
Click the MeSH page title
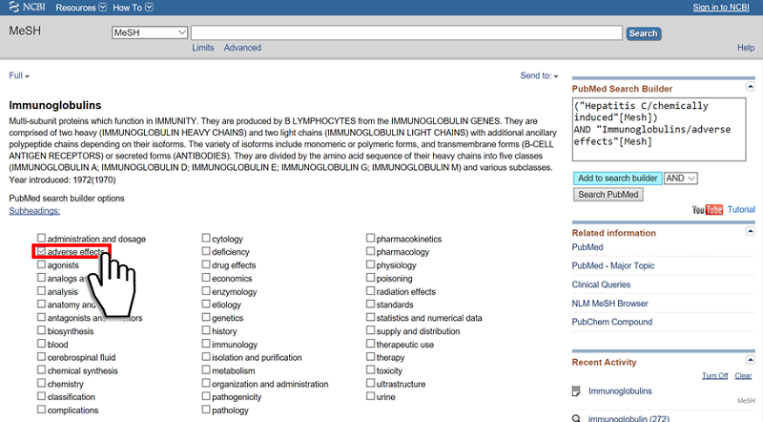[x=25, y=32]
